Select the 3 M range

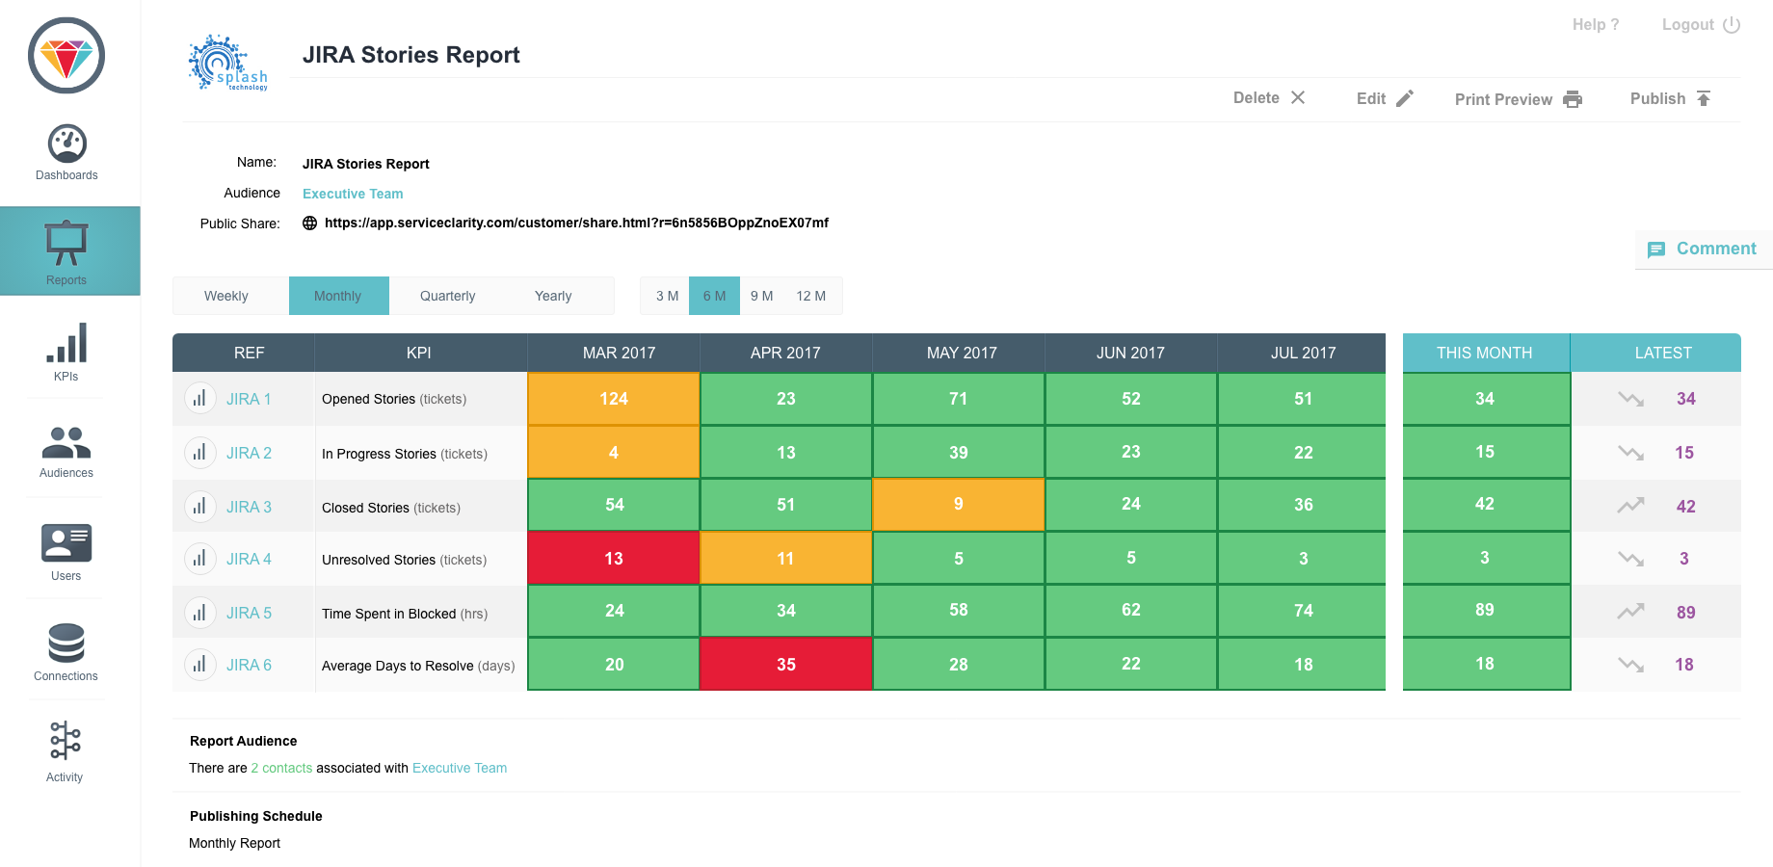coord(667,296)
